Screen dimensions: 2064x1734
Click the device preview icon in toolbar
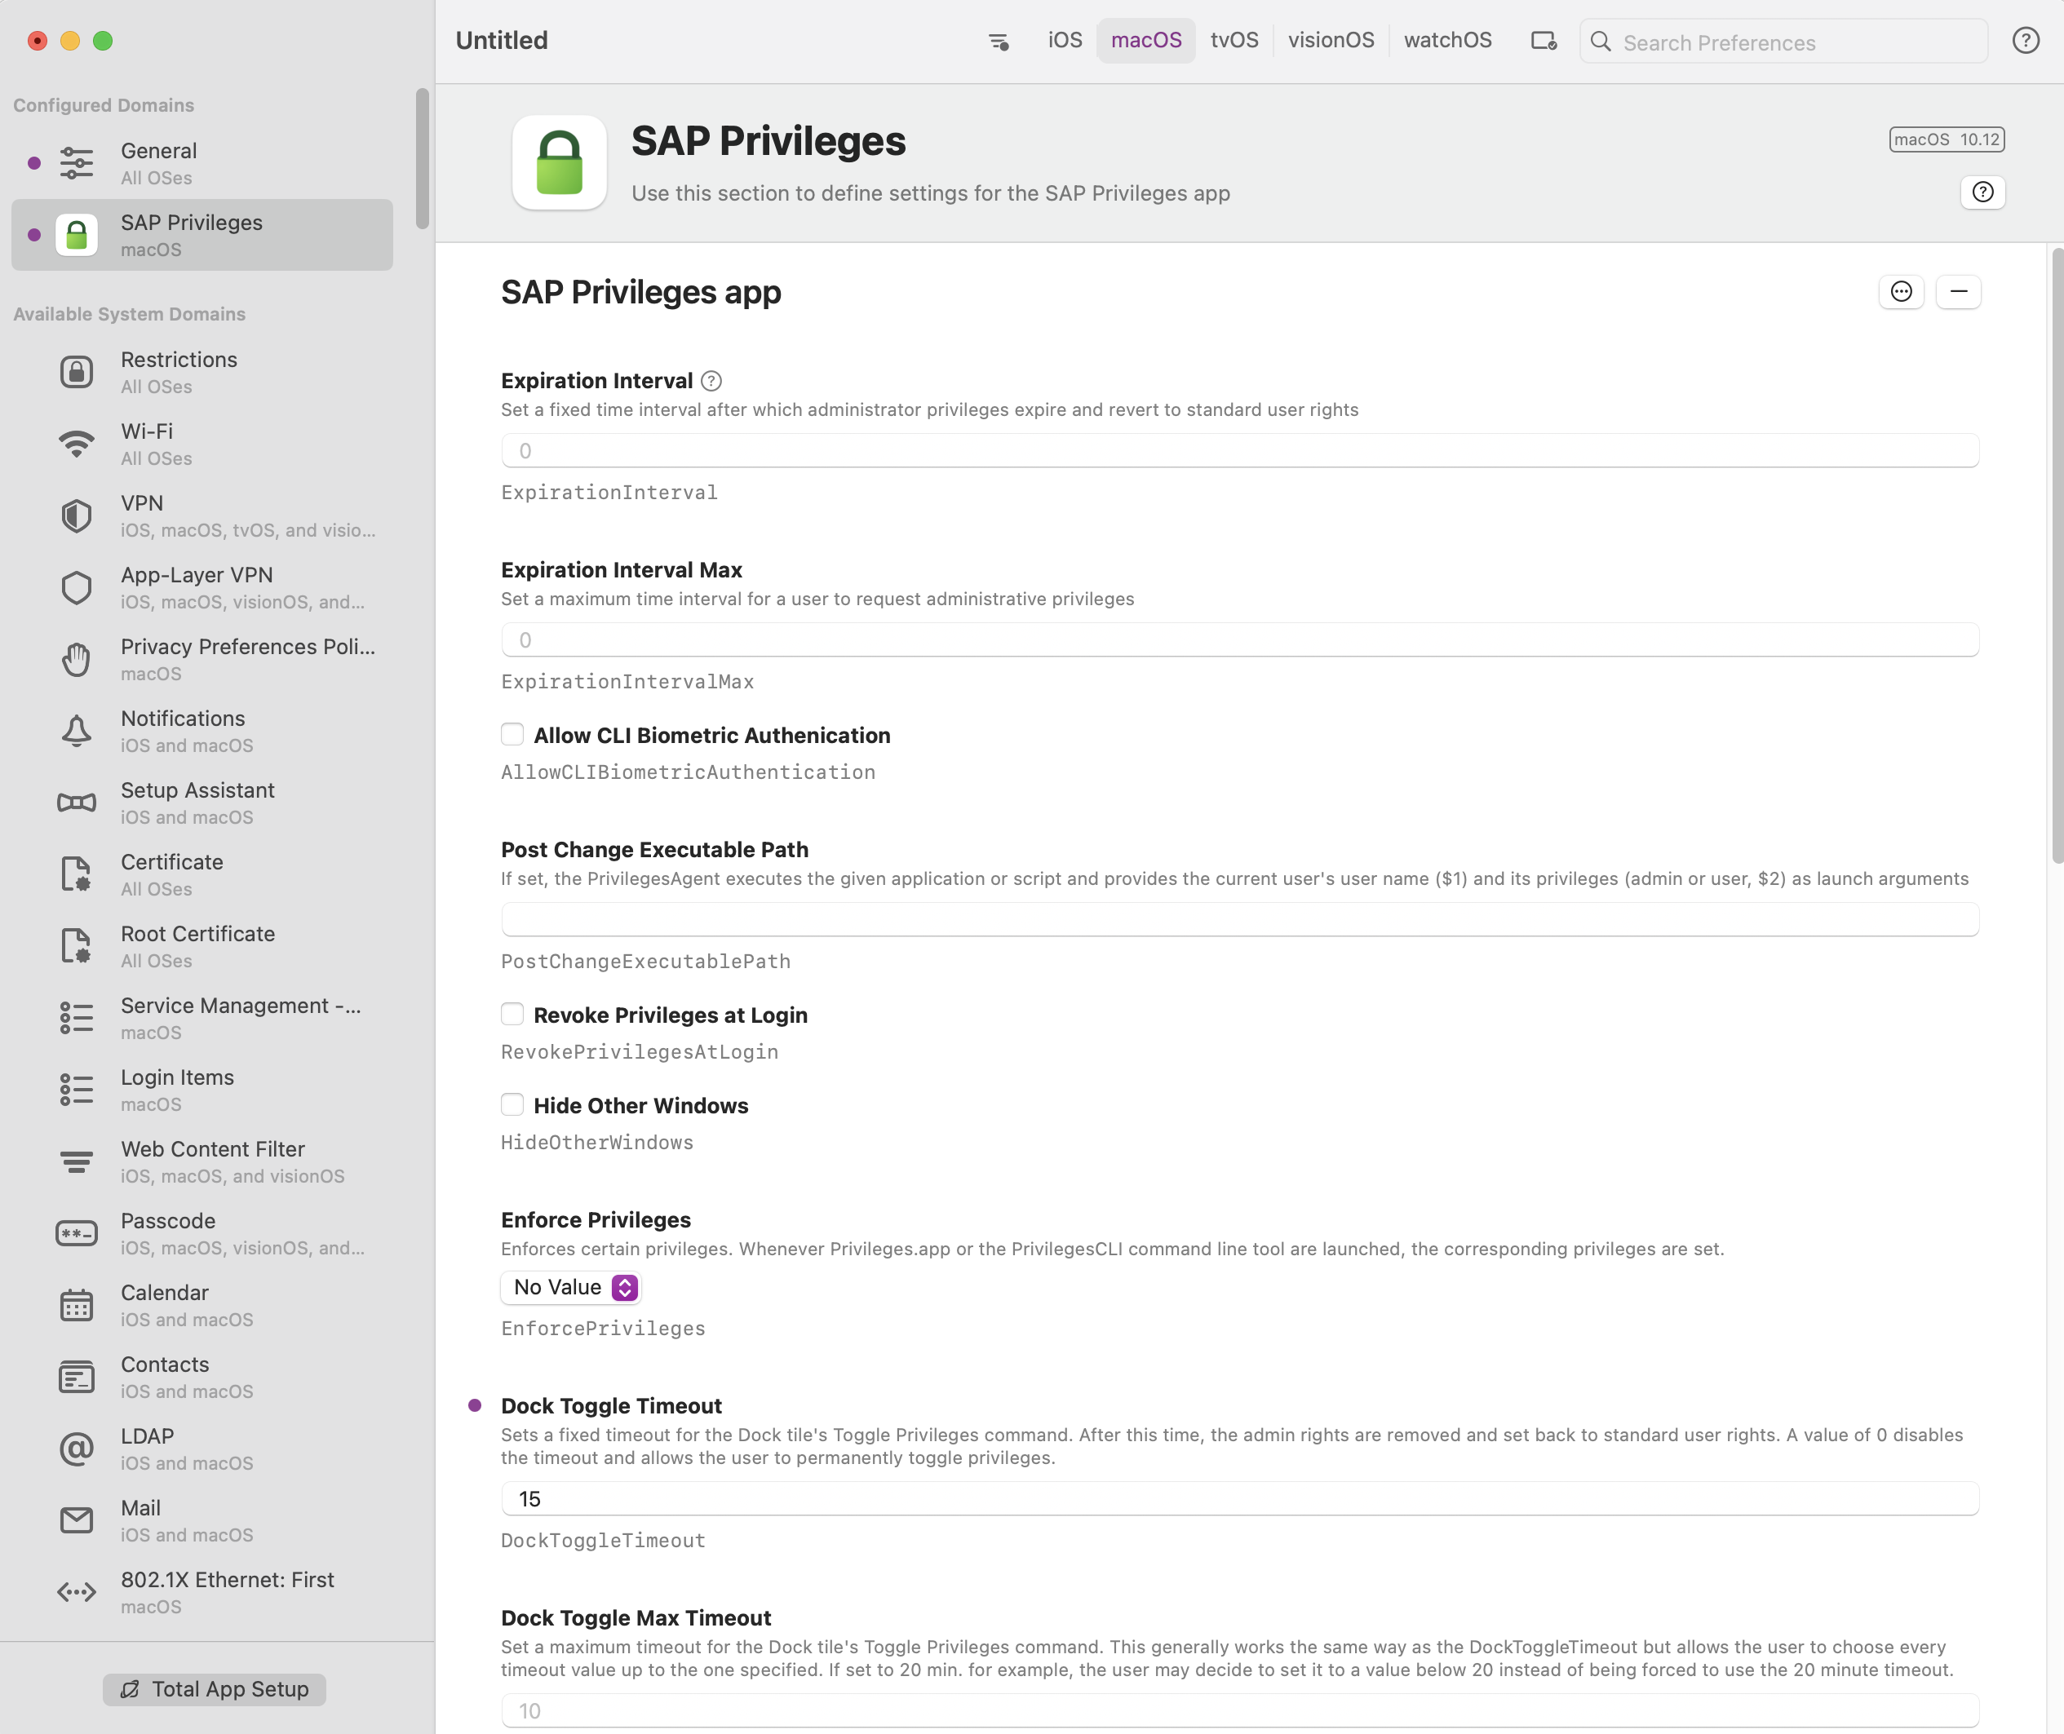[x=1543, y=42]
